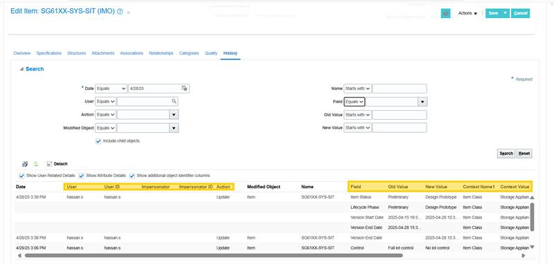Click the Date column header
554x265 pixels.
point(21,187)
